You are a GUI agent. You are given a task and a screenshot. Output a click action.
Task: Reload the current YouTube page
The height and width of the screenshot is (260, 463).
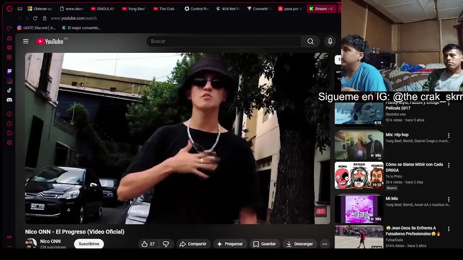pos(35,18)
